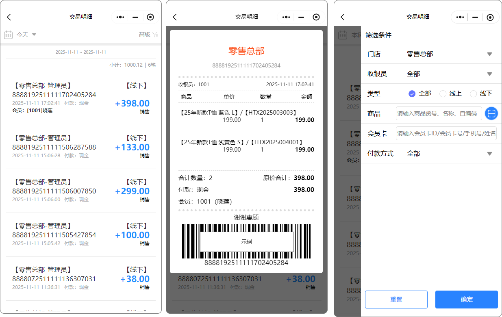
Task: Open calendar icon beside 今天 date filter
Action: (x=8, y=35)
